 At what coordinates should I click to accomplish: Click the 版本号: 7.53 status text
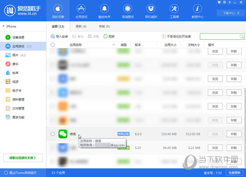(x=213, y=173)
